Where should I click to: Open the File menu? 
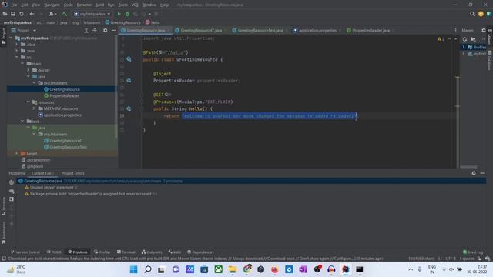[14, 5]
